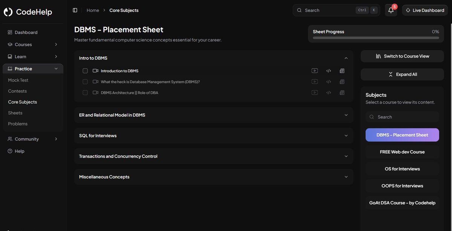Click the Learn book icon in sidebar

(x=10, y=56)
